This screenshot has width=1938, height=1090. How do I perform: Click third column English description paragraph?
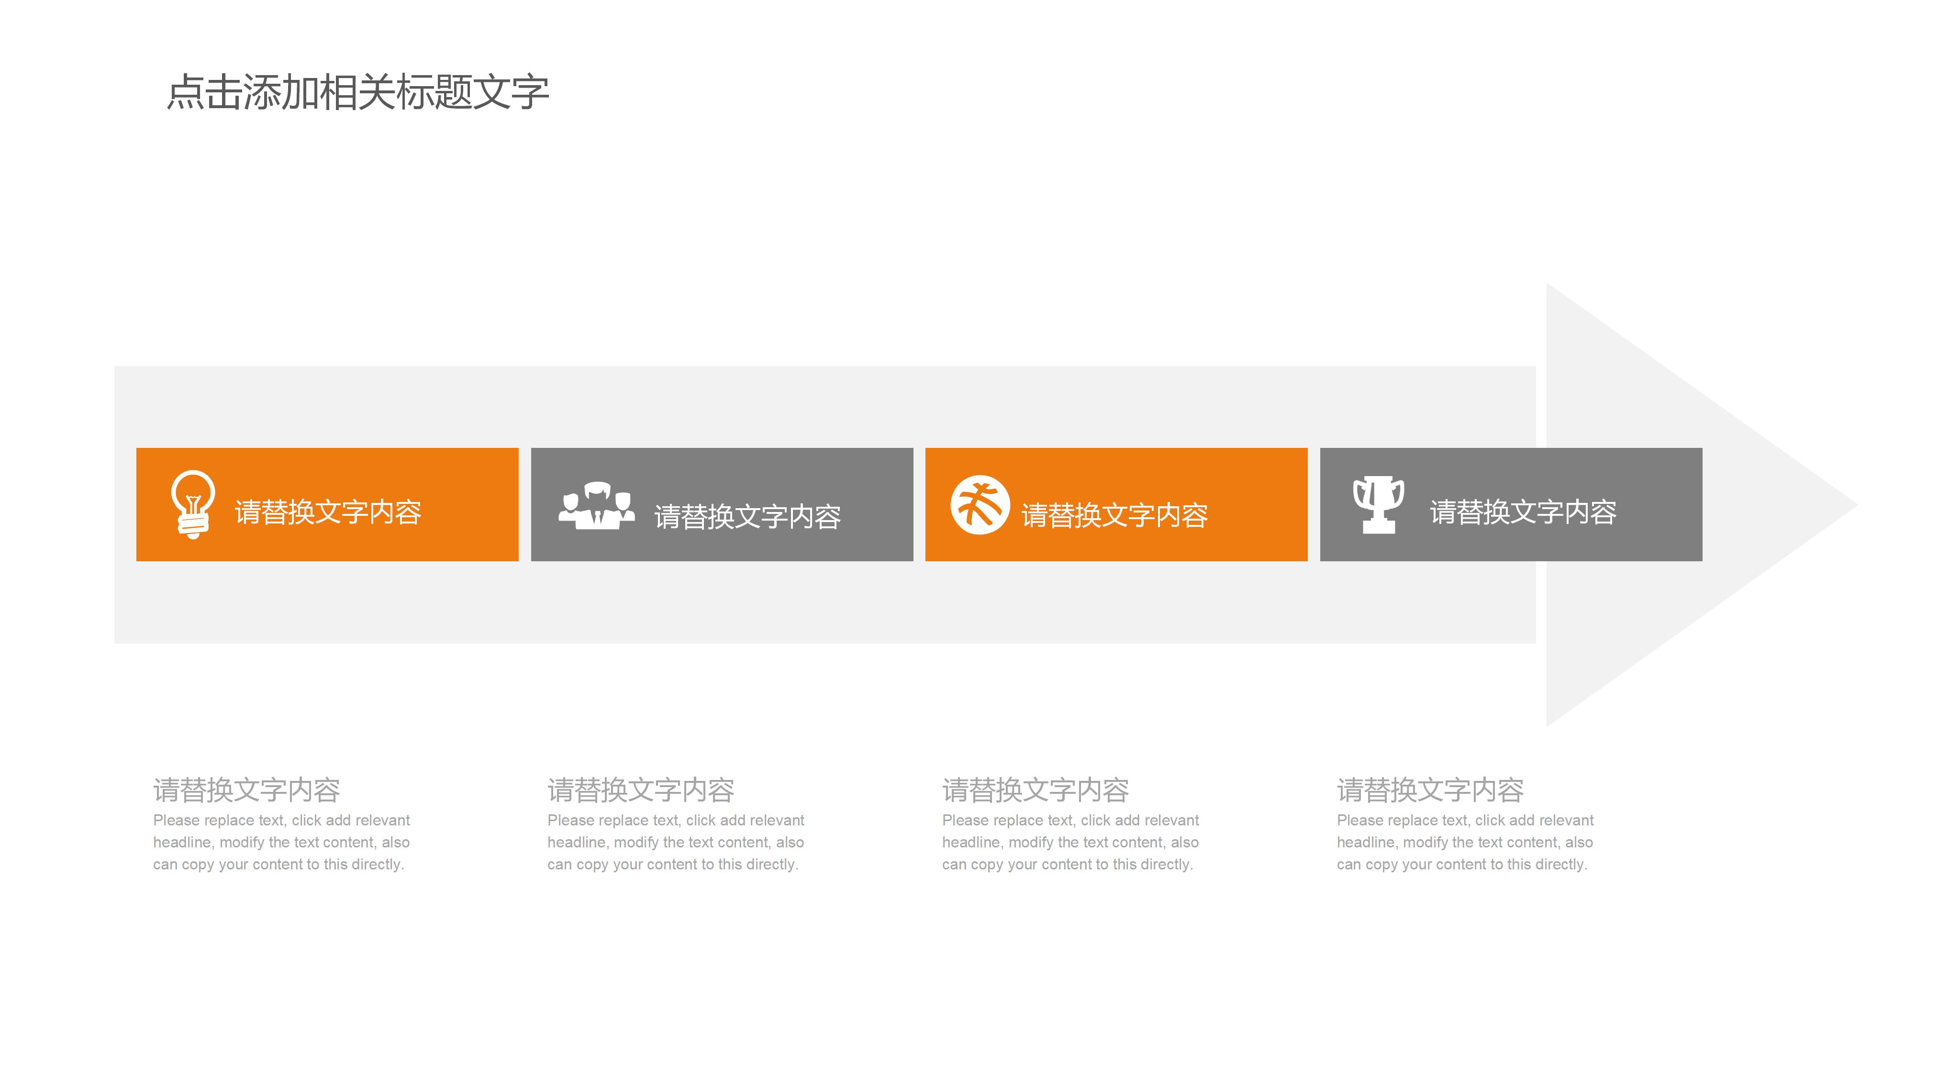click(1070, 843)
